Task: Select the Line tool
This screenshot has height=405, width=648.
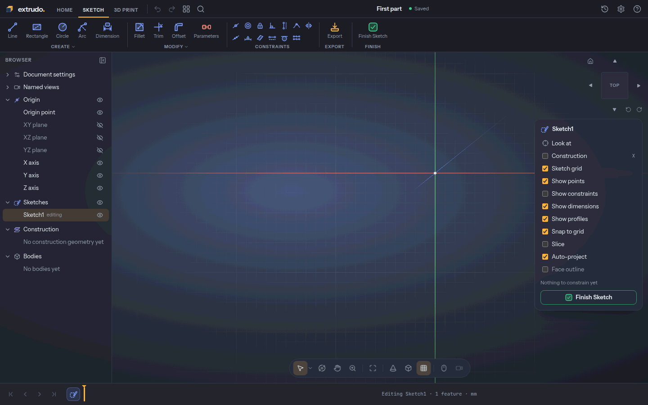Action: click(13, 31)
